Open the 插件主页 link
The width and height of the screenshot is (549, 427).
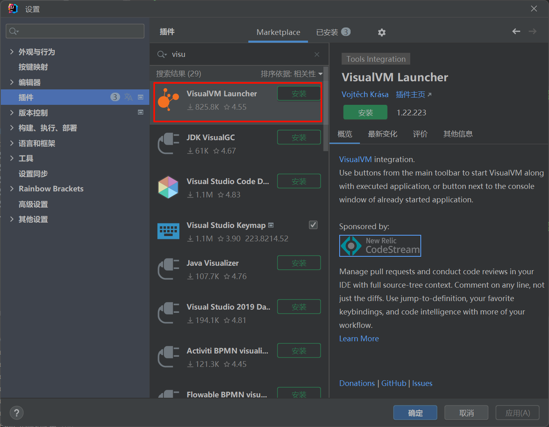(x=413, y=94)
